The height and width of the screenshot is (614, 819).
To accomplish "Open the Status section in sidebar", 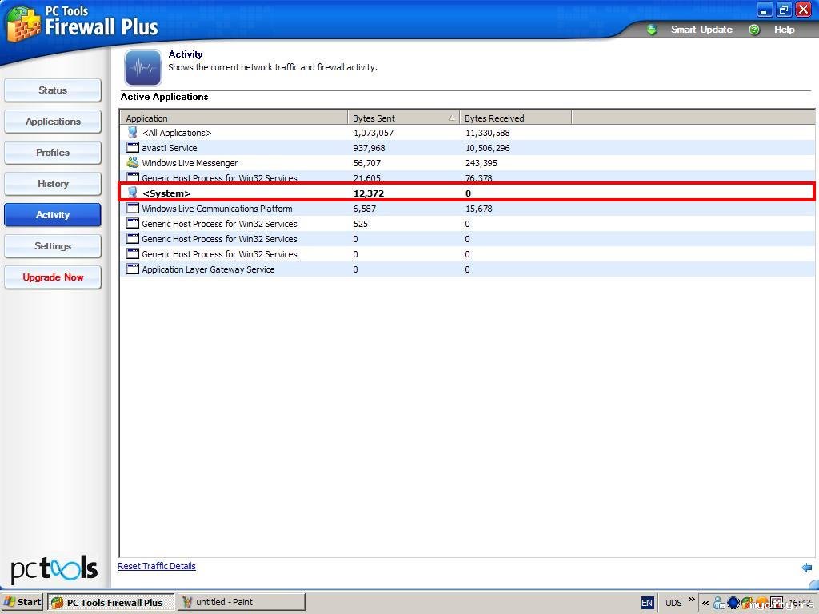I will 52,90.
